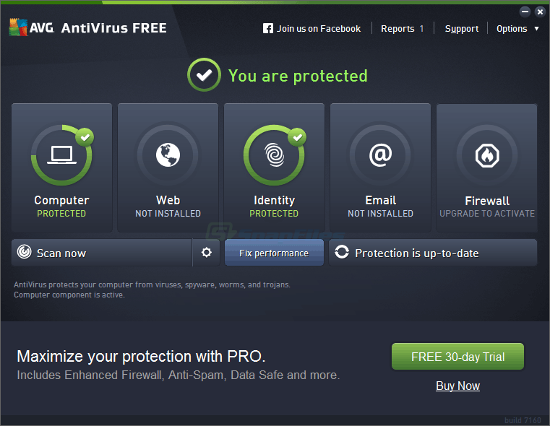Start a scan with Scan now
The width and height of the screenshot is (550, 426).
click(101, 253)
